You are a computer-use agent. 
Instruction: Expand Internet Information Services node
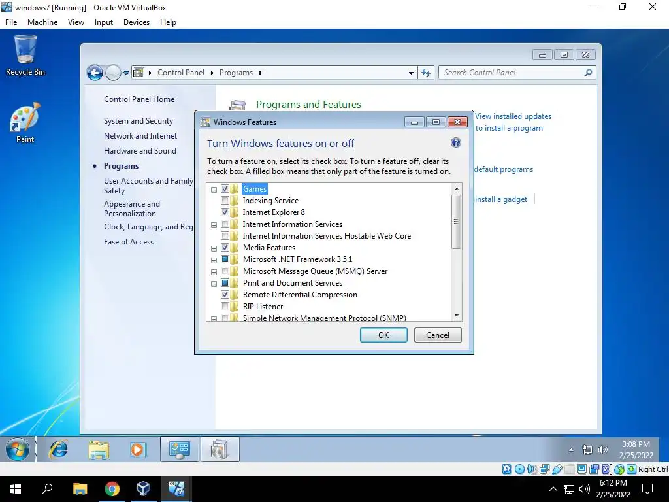coord(214,225)
